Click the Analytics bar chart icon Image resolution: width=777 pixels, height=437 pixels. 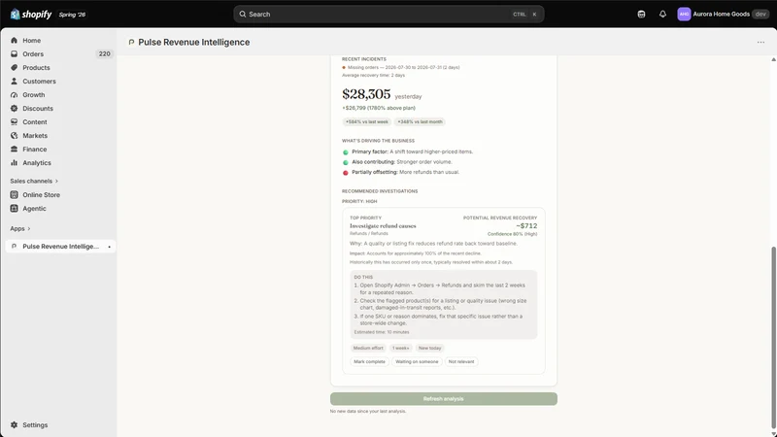(x=14, y=162)
